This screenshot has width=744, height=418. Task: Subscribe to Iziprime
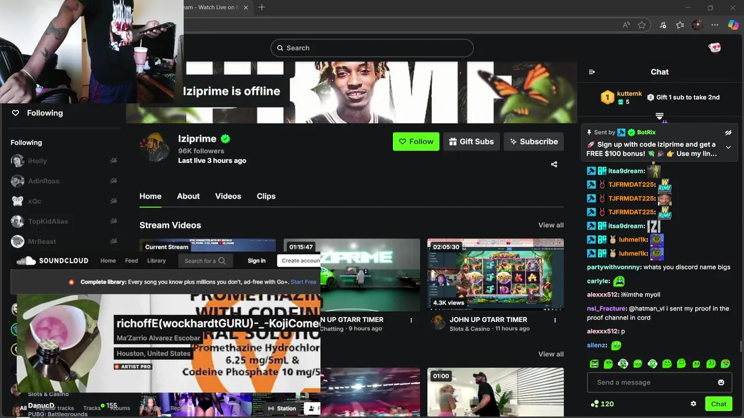tap(534, 142)
